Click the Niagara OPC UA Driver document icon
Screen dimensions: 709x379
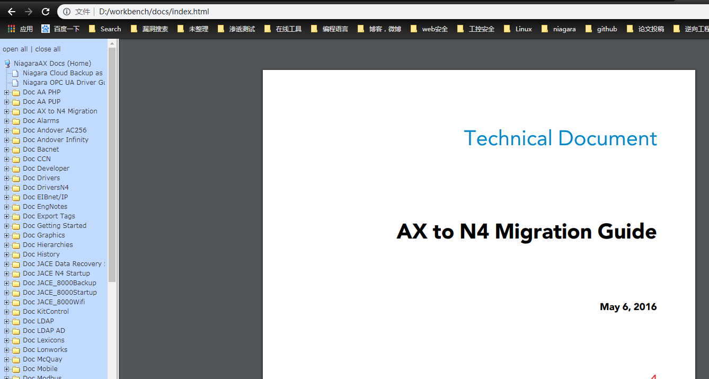coord(15,83)
